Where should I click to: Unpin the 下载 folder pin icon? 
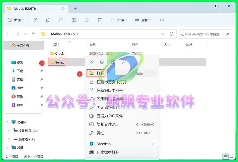41,71
